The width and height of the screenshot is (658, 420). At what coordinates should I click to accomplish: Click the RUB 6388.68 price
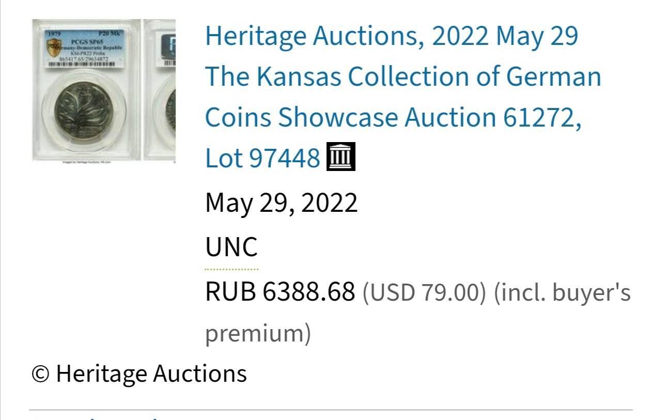click(280, 292)
